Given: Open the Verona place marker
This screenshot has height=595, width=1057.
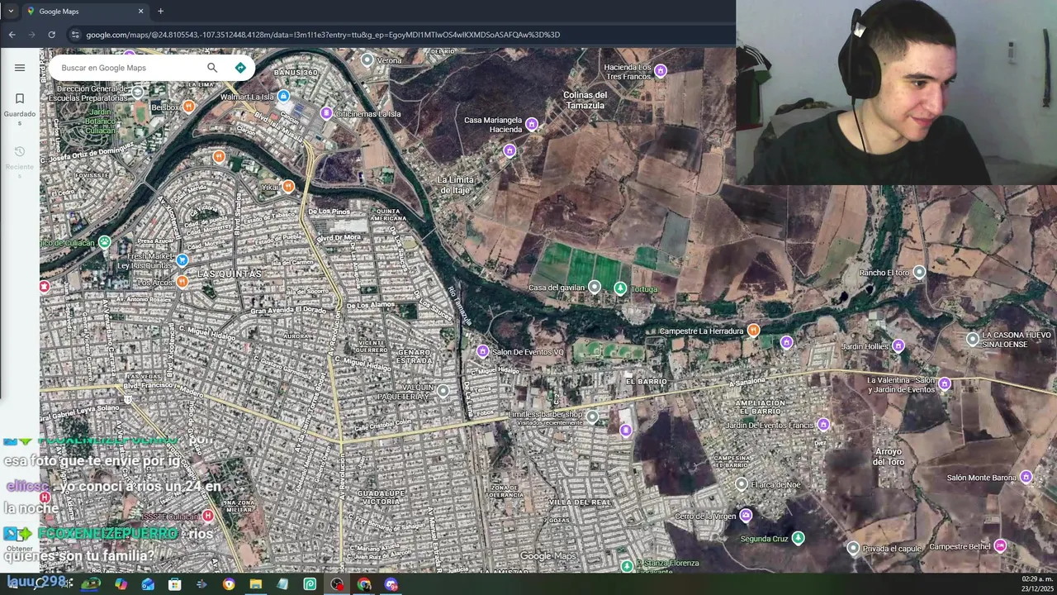Looking at the screenshot, I should 367,59.
